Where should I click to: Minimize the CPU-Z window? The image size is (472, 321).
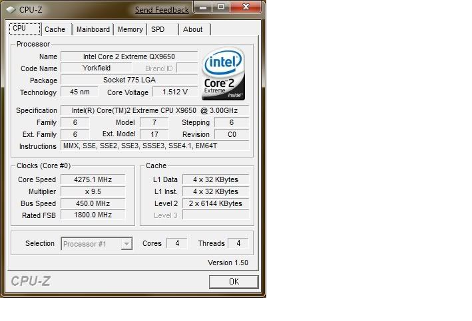click(203, 7)
